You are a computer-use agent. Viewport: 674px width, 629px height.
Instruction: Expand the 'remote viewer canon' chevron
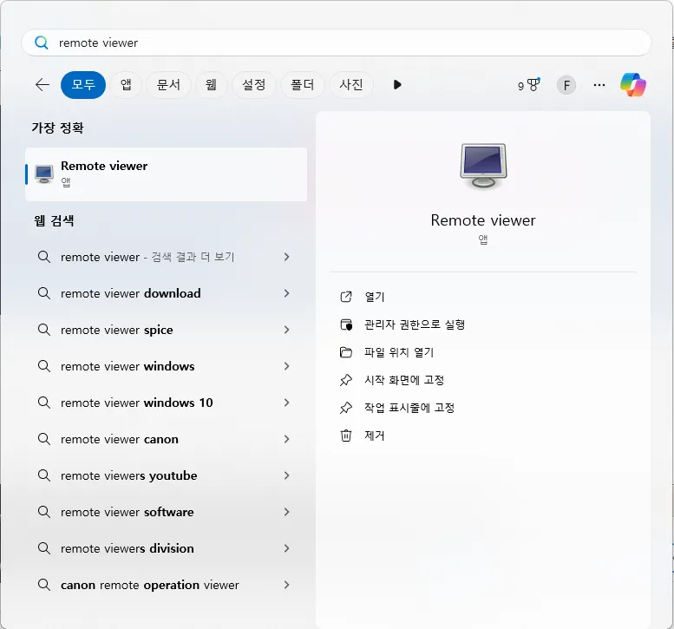tap(287, 439)
